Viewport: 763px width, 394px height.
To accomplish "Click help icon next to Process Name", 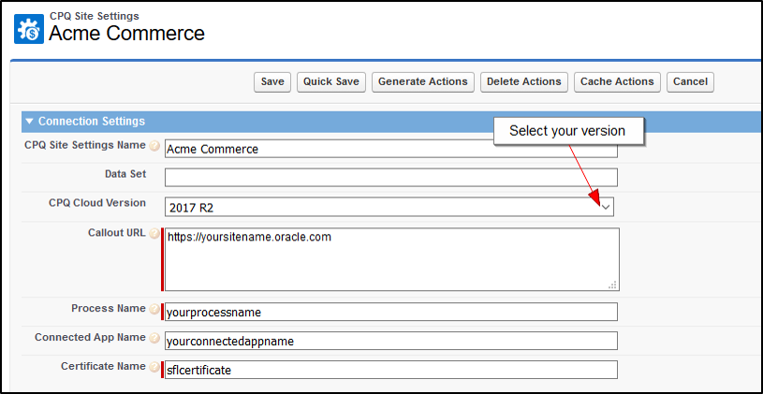I will (x=154, y=310).
